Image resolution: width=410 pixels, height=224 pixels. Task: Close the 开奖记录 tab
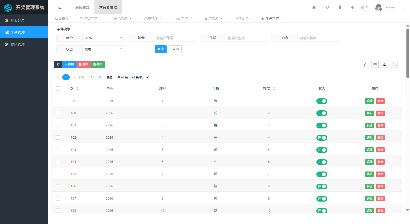pyautogui.click(x=252, y=19)
